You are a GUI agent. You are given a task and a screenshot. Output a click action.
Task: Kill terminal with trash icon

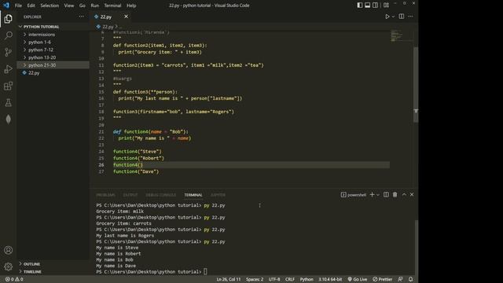pyautogui.click(x=395, y=194)
